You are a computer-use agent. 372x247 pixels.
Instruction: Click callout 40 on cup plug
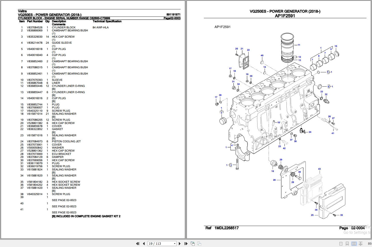262,55
